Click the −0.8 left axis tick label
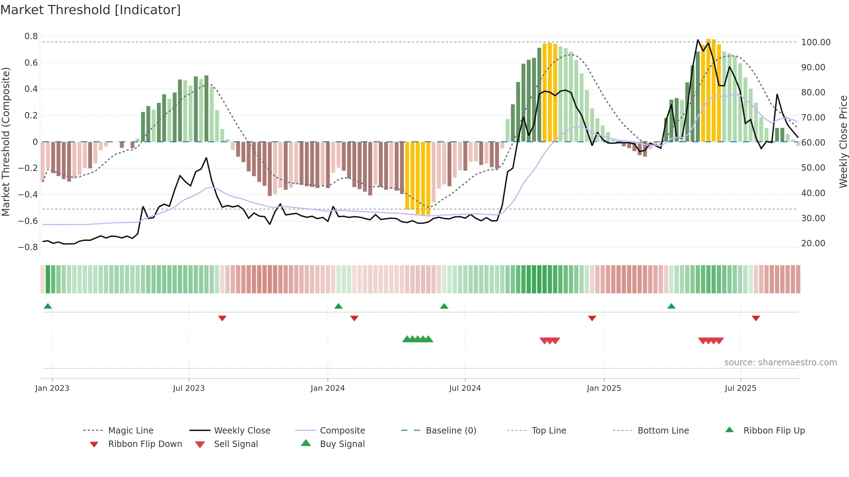The width and height of the screenshot is (849, 477). (x=28, y=247)
